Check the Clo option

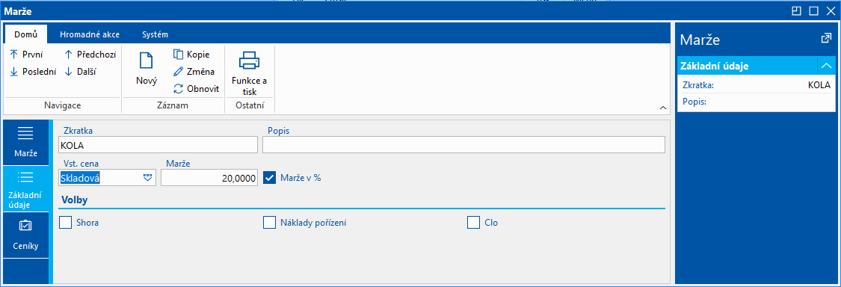tap(473, 222)
